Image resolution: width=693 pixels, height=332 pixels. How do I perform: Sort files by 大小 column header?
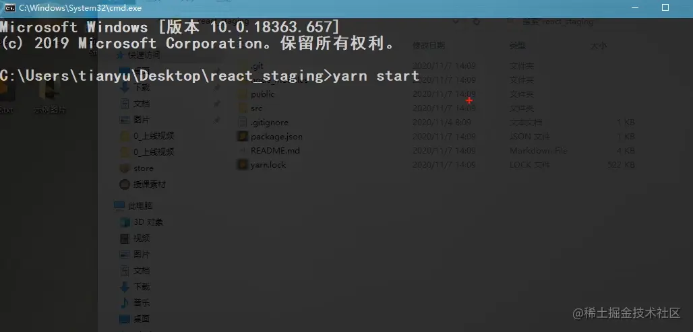599,46
